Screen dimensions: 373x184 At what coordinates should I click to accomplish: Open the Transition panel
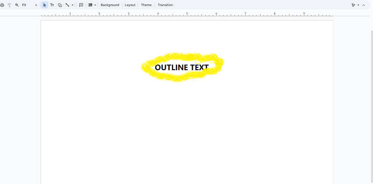point(166,5)
